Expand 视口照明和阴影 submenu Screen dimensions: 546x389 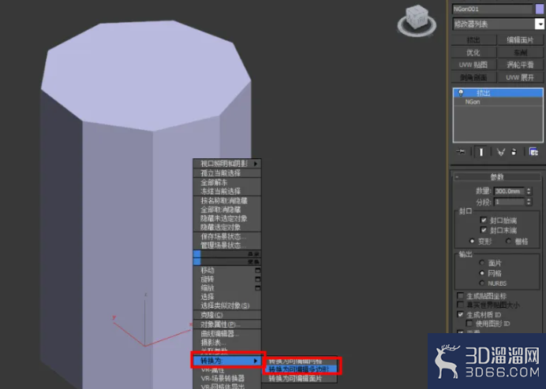point(227,164)
